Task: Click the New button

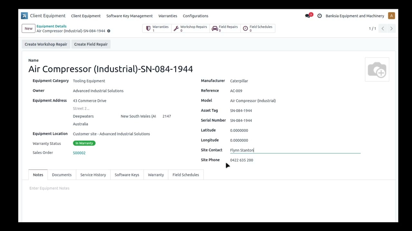Action: [28, 29]
